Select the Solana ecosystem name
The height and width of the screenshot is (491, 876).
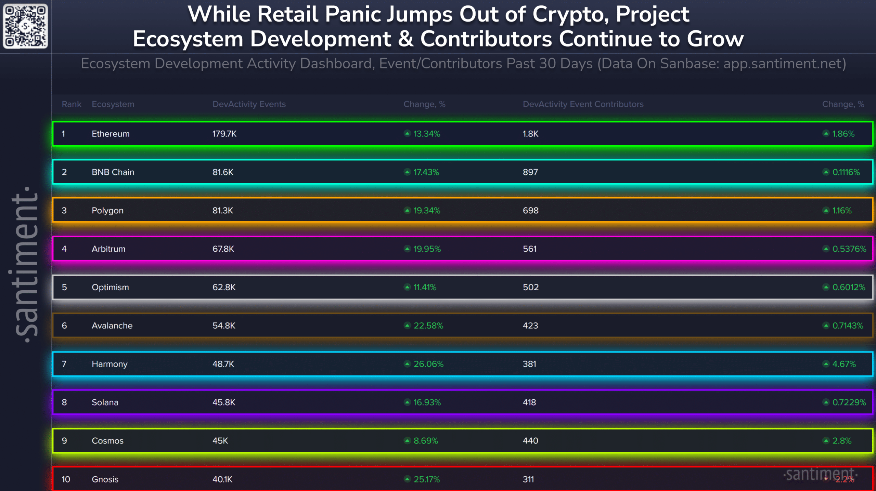105,402
